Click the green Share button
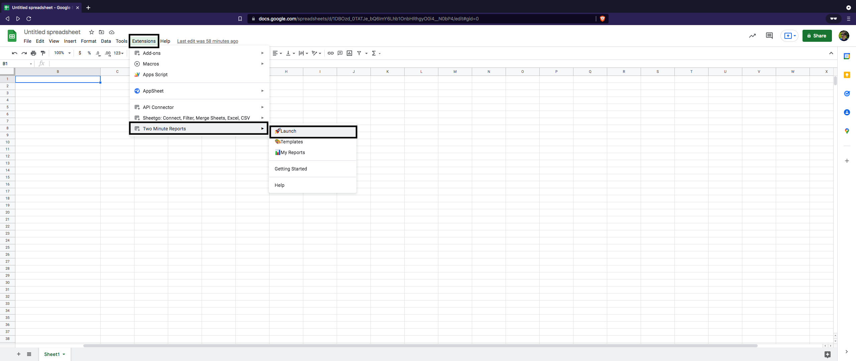 817,36
